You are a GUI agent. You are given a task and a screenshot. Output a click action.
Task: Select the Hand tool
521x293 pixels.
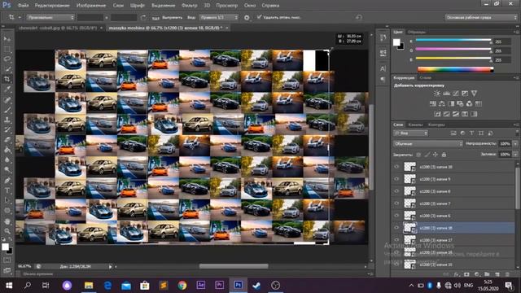(x=7, y=221)
